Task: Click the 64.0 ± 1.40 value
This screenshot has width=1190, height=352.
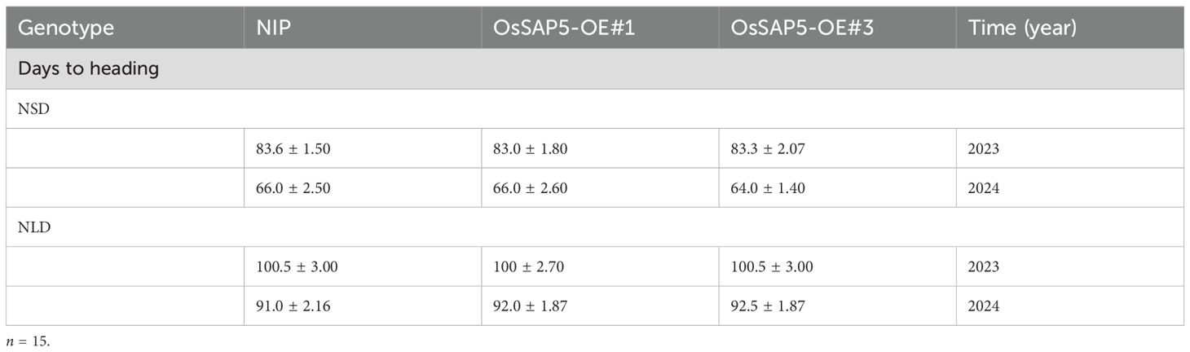Action: pos(769,187)
